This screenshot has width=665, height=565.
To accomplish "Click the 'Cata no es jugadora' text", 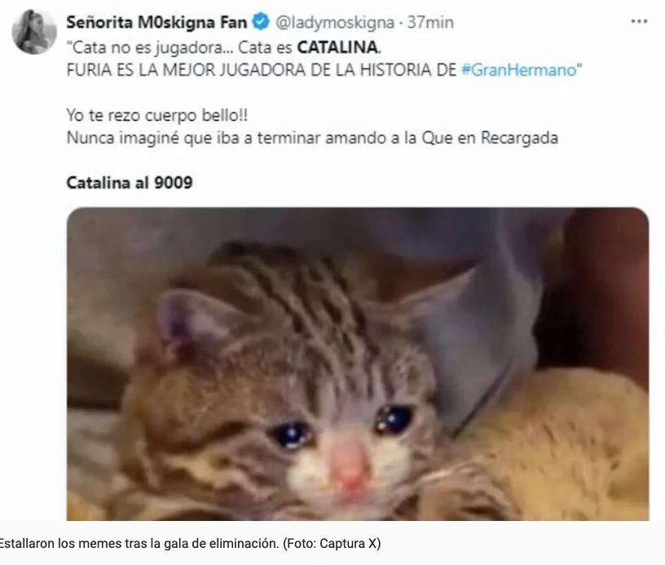I will pos(150,47).
